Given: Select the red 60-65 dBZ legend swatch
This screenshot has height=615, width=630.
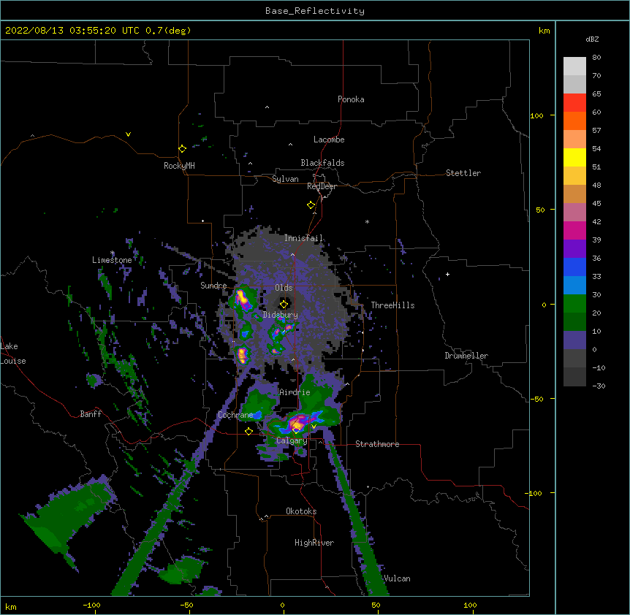Looking at the screenshot, I should coord(574,103).
